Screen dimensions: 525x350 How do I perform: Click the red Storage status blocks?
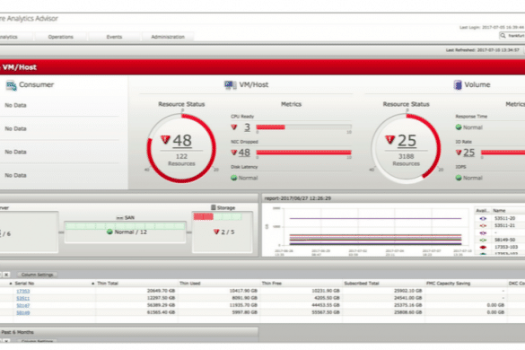(x=204, y=216)
